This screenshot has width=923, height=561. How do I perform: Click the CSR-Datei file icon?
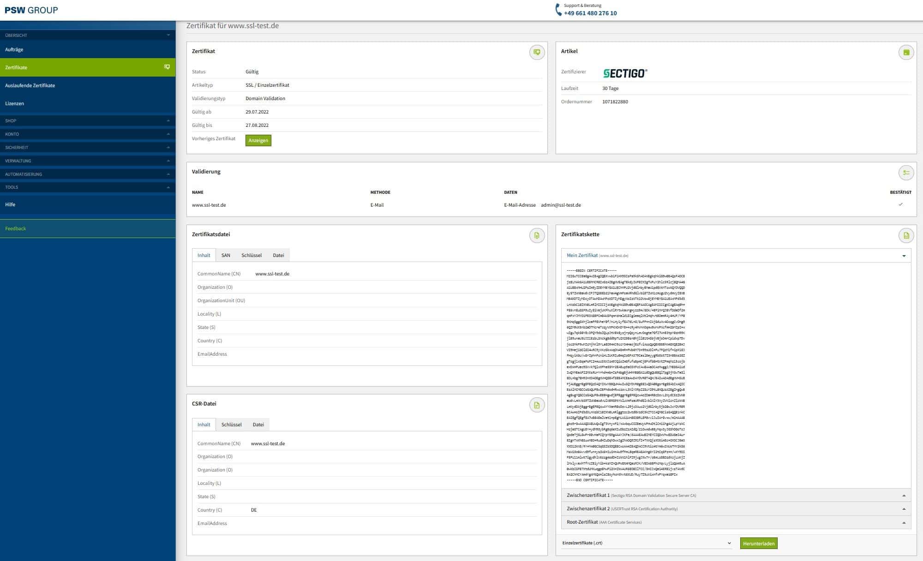537,405
